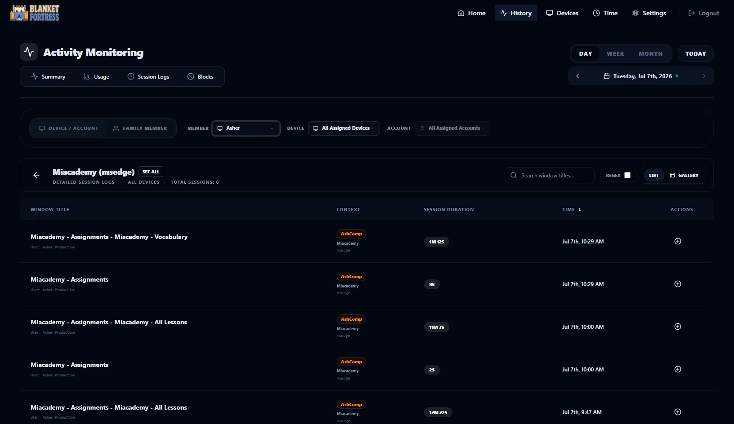
Task: Open the Devices page
Action: (x=562, y=13)
